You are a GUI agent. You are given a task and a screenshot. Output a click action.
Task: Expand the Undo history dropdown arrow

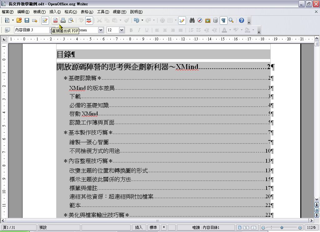point(142,20)
